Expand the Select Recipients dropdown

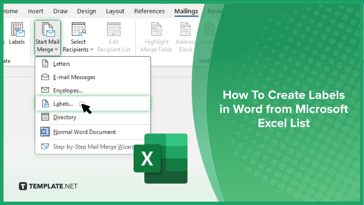point(78,38)
